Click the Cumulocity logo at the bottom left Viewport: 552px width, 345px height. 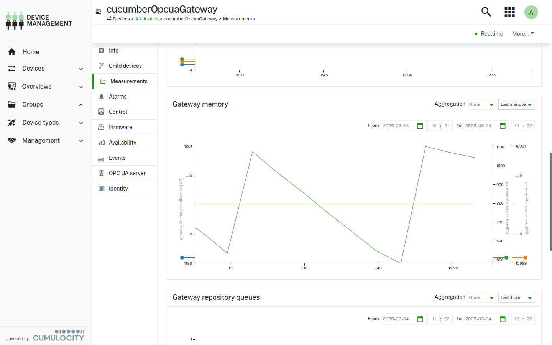[58, 337]
